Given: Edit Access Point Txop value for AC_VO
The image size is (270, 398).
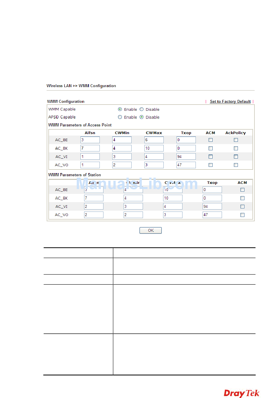Looking at the screenshot, I should click(x=186, y=165).
